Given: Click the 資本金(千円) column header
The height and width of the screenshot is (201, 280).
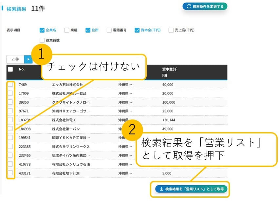Looking at the screenshot, I should pos(170,72).
